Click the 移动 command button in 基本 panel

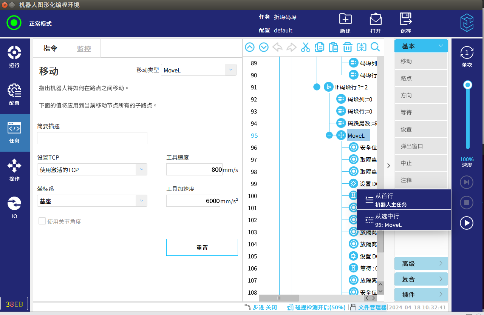point(421,61)
